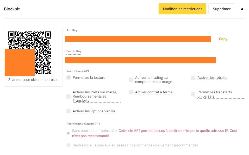
Task: Select the Sans restriction radio button
Action: [x=68, y=133]
